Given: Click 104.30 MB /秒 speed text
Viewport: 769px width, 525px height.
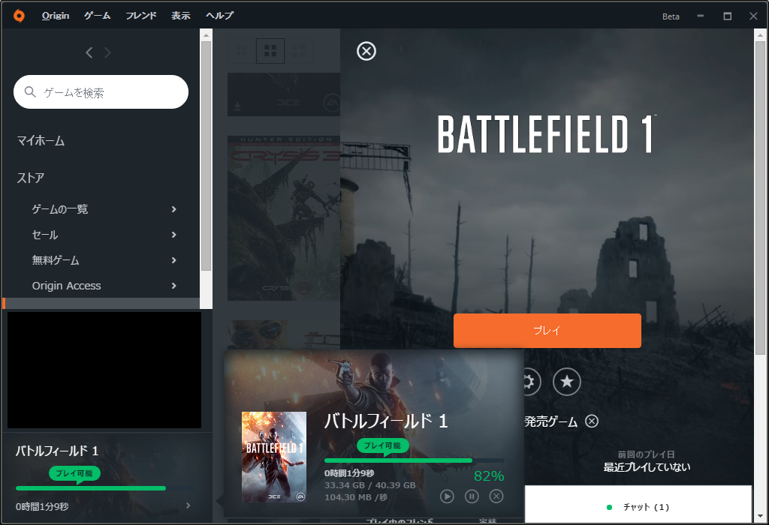Looking at the screenshot, I should (355, 497).
